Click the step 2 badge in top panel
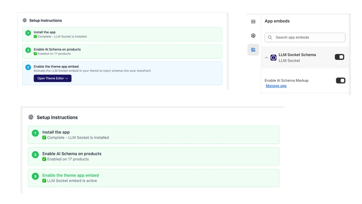Screen dimensions: 362x204 tap(28, 50)
